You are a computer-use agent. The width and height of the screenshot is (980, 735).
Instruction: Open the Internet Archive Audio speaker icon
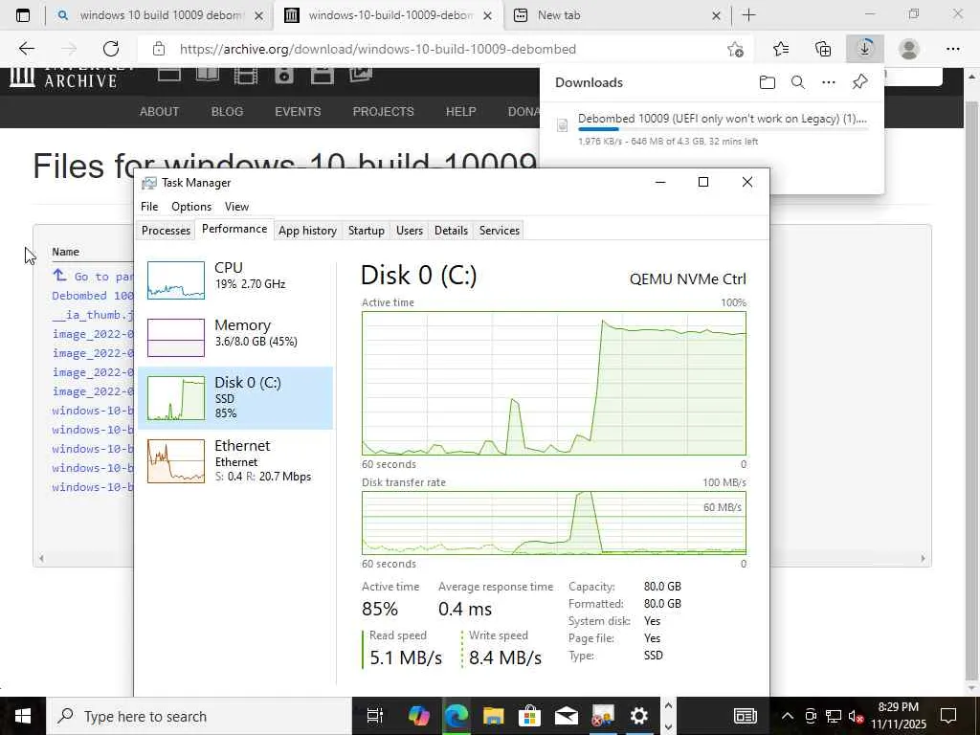point(283,76)
